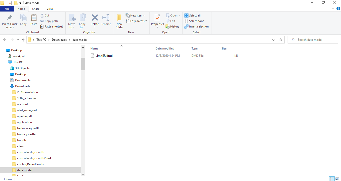Refresh the data model folder view
Screen dimensions: 341x181
tap(281, 40)
